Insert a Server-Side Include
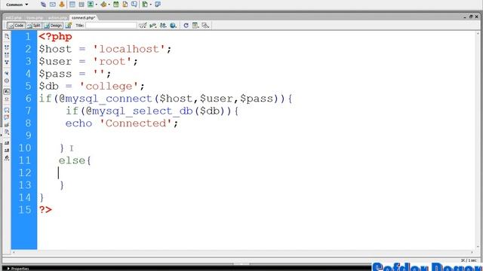Image resolution: width=483 pixels, height=271 pixels. coord(125,5)
